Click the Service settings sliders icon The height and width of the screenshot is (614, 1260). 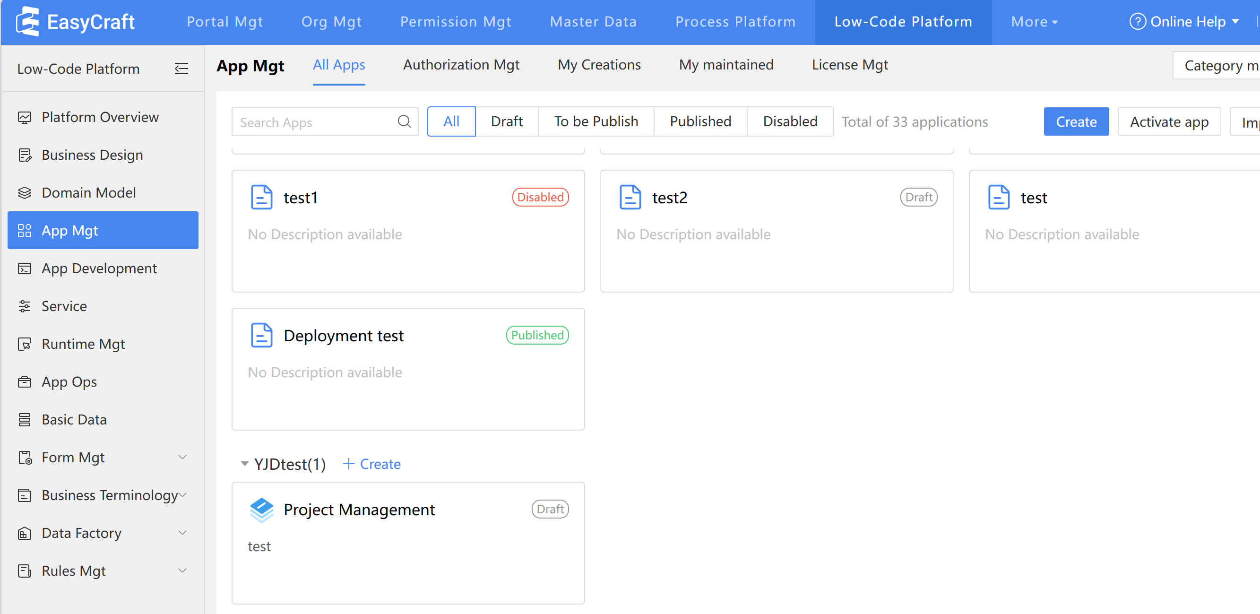coord(25,306)
